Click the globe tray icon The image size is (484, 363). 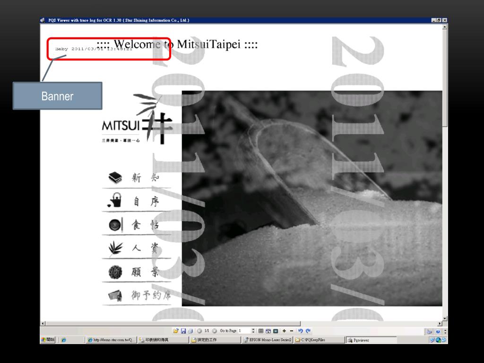(x=438, y=340)
